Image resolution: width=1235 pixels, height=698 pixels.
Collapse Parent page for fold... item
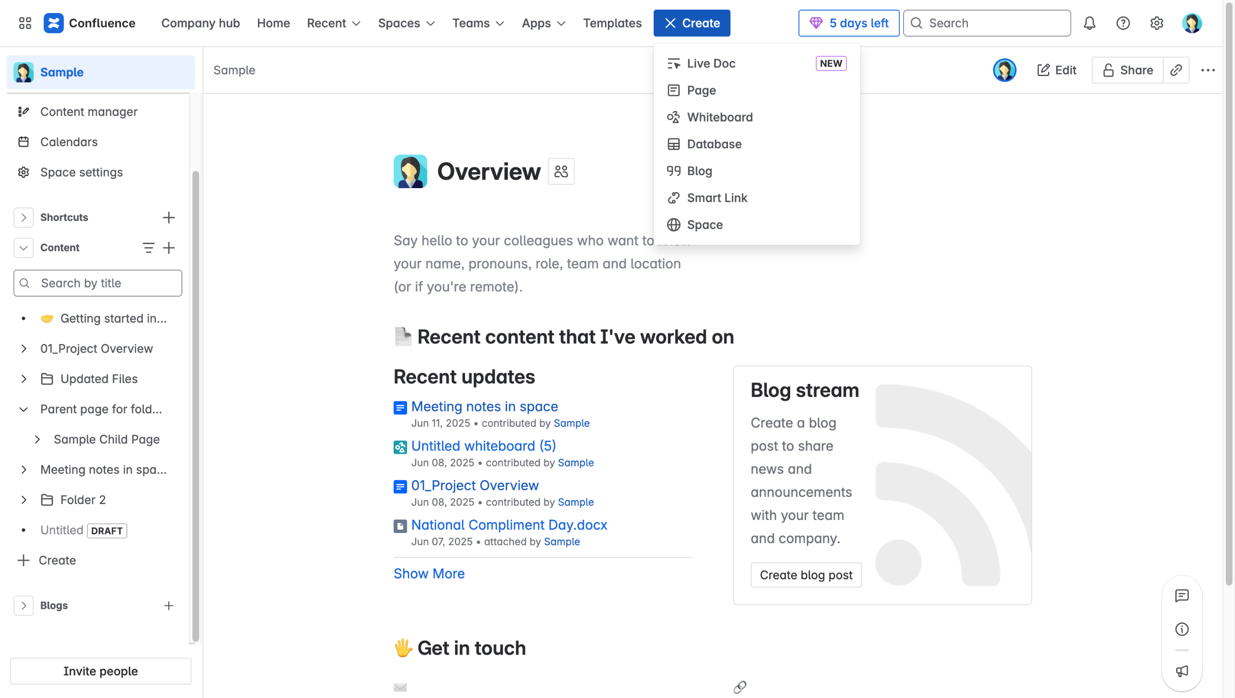tap(24, 410)
